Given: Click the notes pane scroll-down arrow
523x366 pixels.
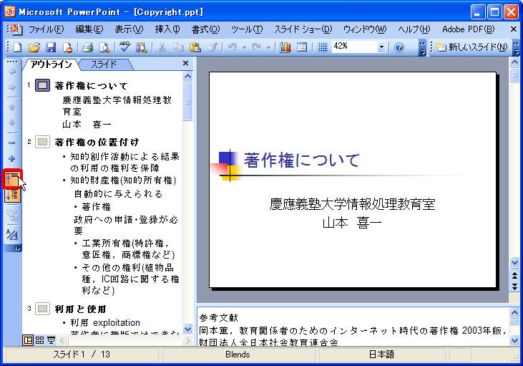Looking at the screenshot, I should (514, 340).
